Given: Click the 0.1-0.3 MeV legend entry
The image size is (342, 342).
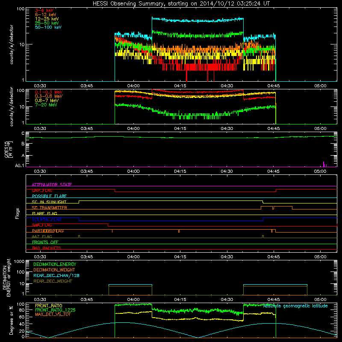Looking at the screenshot, I should click(x=49, y=92).
